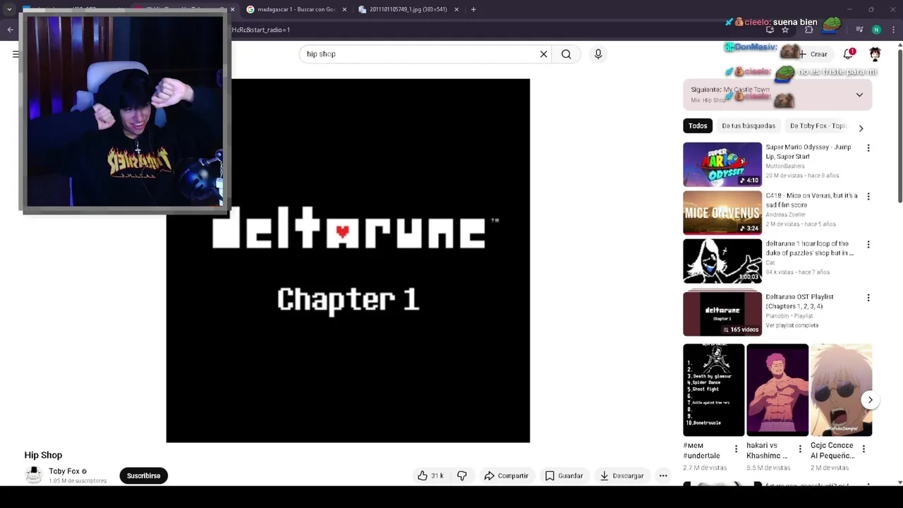Open options for deltarune 1 hour loop
This screenshot has width=903, height=508.
pos(868,244)
